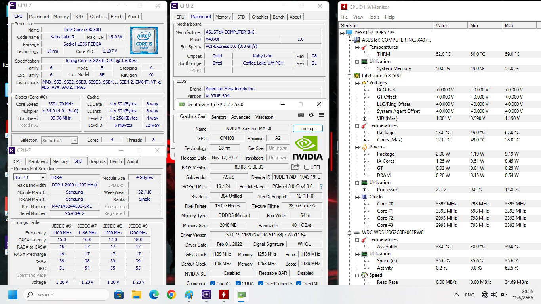Screen dimensions: 541x304
Task: Open the Validation tab in GPU-Z
Action: click(264, 117)
